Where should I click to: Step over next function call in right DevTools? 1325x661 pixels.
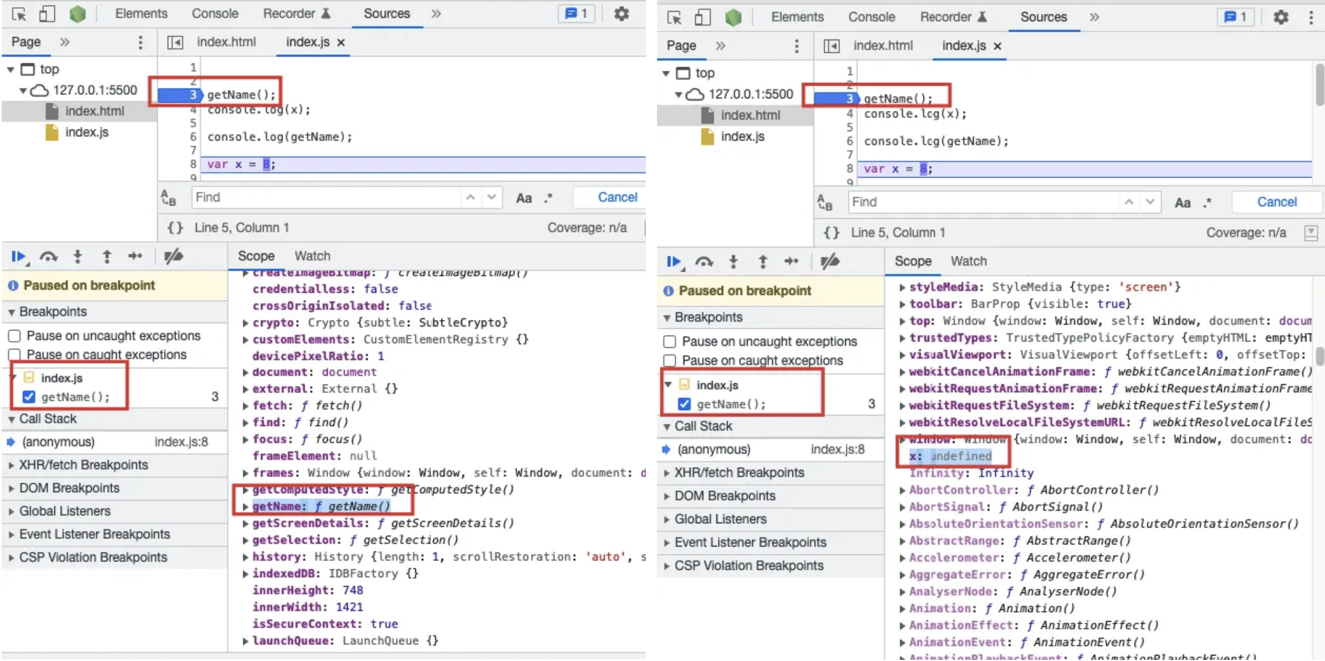pyautogui.click(x=704, y=262)
